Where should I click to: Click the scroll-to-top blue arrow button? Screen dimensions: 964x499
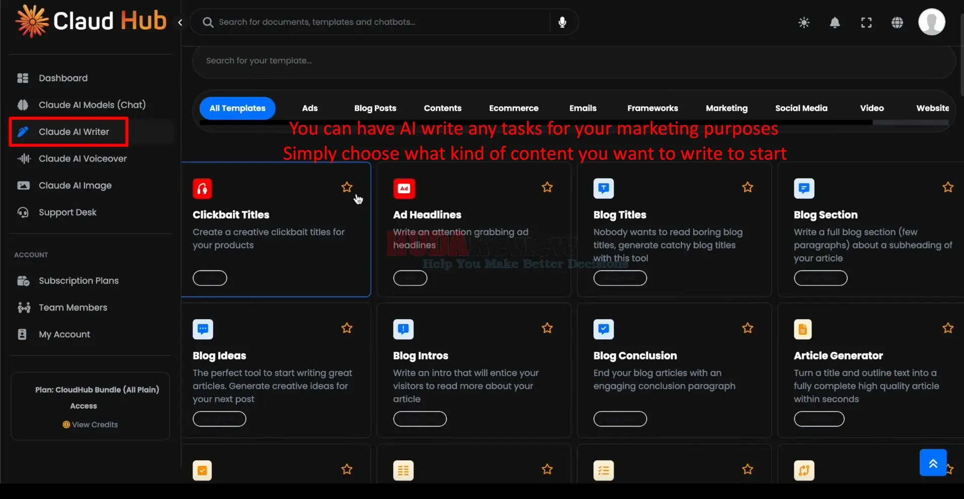[933, 463]
